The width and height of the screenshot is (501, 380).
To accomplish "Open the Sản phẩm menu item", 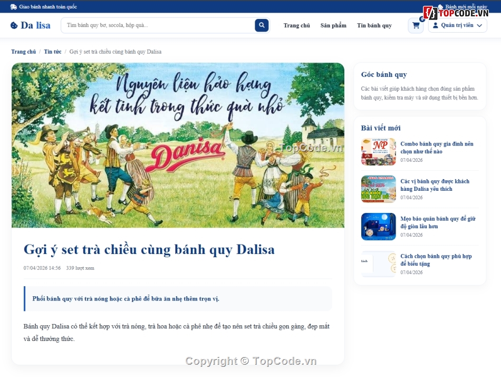I will point(333,25).
